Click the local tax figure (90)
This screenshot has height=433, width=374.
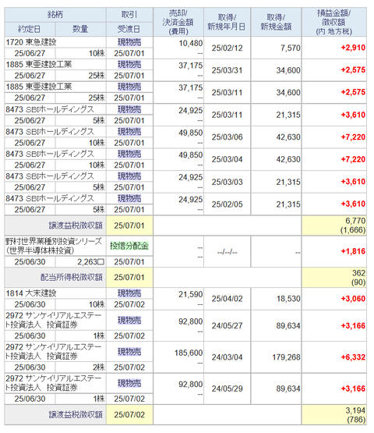(358, 282)
